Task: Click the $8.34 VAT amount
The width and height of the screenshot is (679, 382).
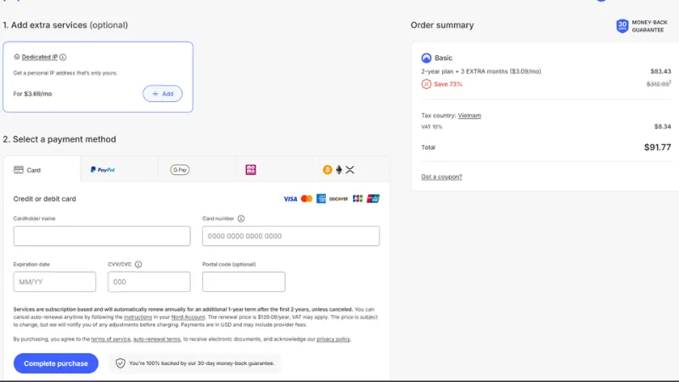Action: [x=663, y=126]
